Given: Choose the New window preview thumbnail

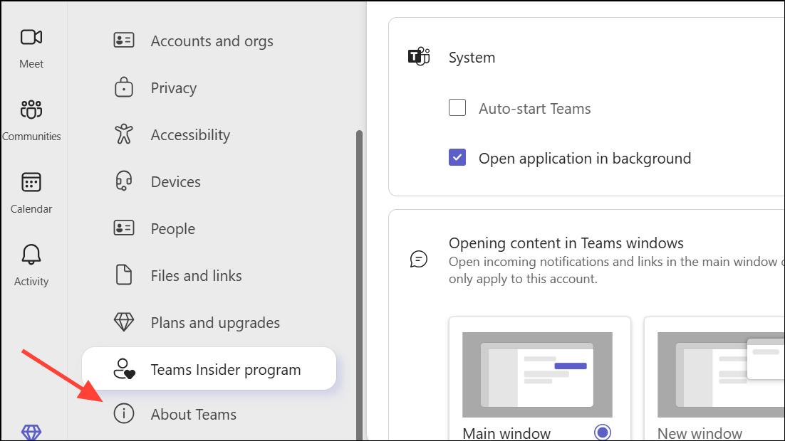Looking at the screenshot, I should pos(721,375).
